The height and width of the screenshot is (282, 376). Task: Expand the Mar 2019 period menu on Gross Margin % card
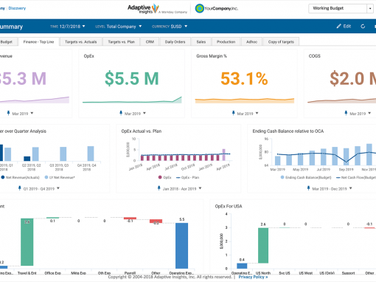point(257,114)
